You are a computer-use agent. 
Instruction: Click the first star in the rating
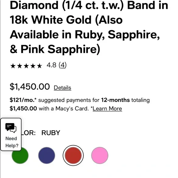point(13,66)
